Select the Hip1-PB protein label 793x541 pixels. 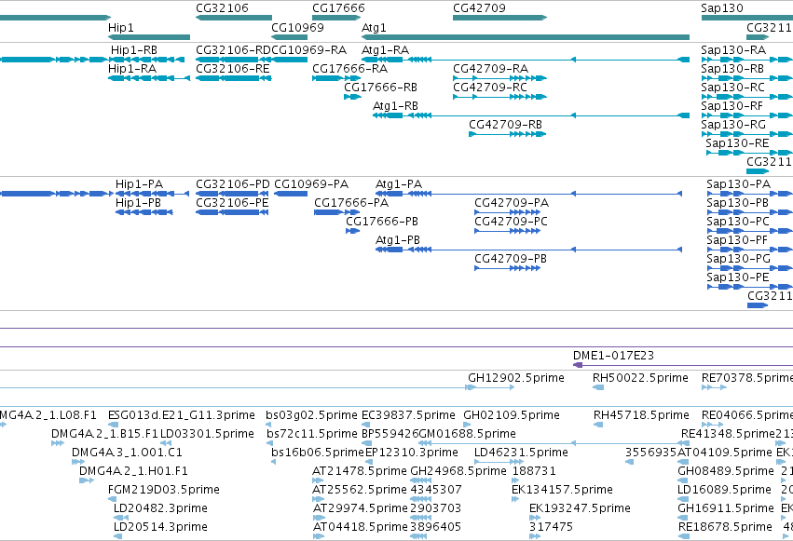point(138,203)
